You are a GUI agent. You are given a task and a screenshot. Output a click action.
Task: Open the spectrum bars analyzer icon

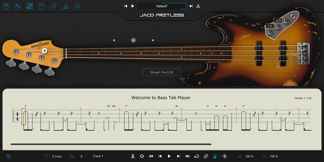(65, 6)
